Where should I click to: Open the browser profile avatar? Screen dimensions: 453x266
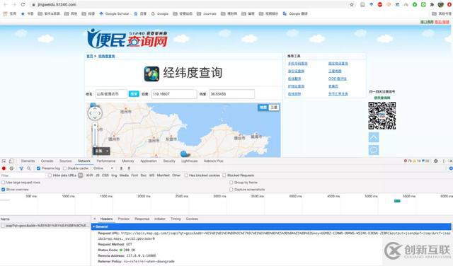tap(440, 5)
